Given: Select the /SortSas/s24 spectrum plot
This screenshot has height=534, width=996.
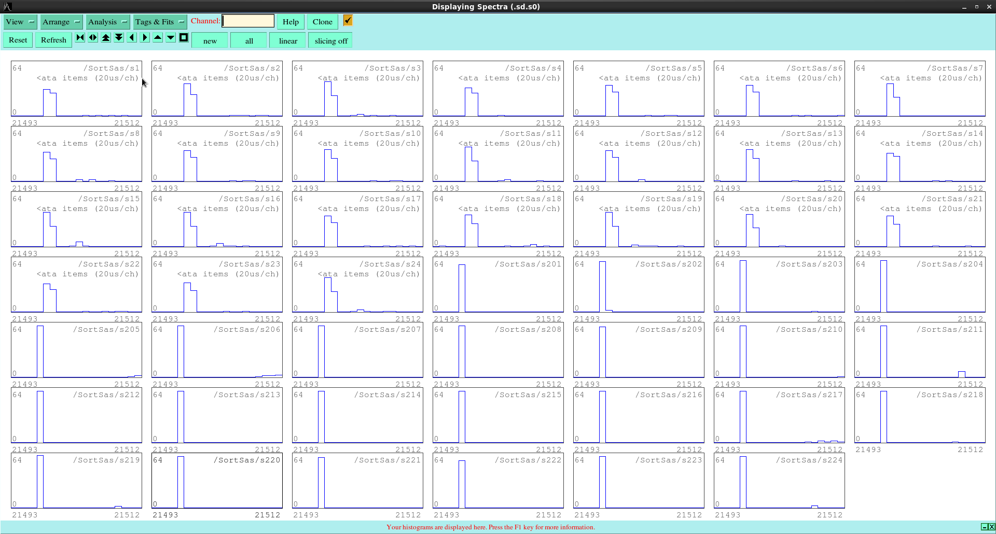Looking at the screenshot, I should coord(357,285).
